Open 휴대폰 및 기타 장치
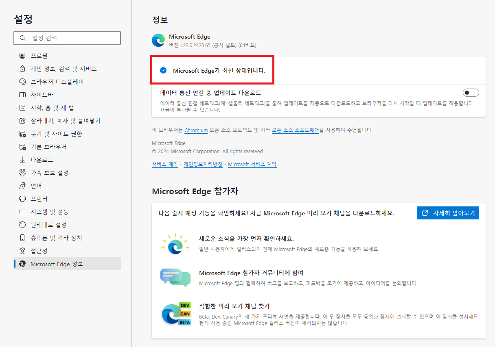Screen dimensions: 495x347 [67, 238]
